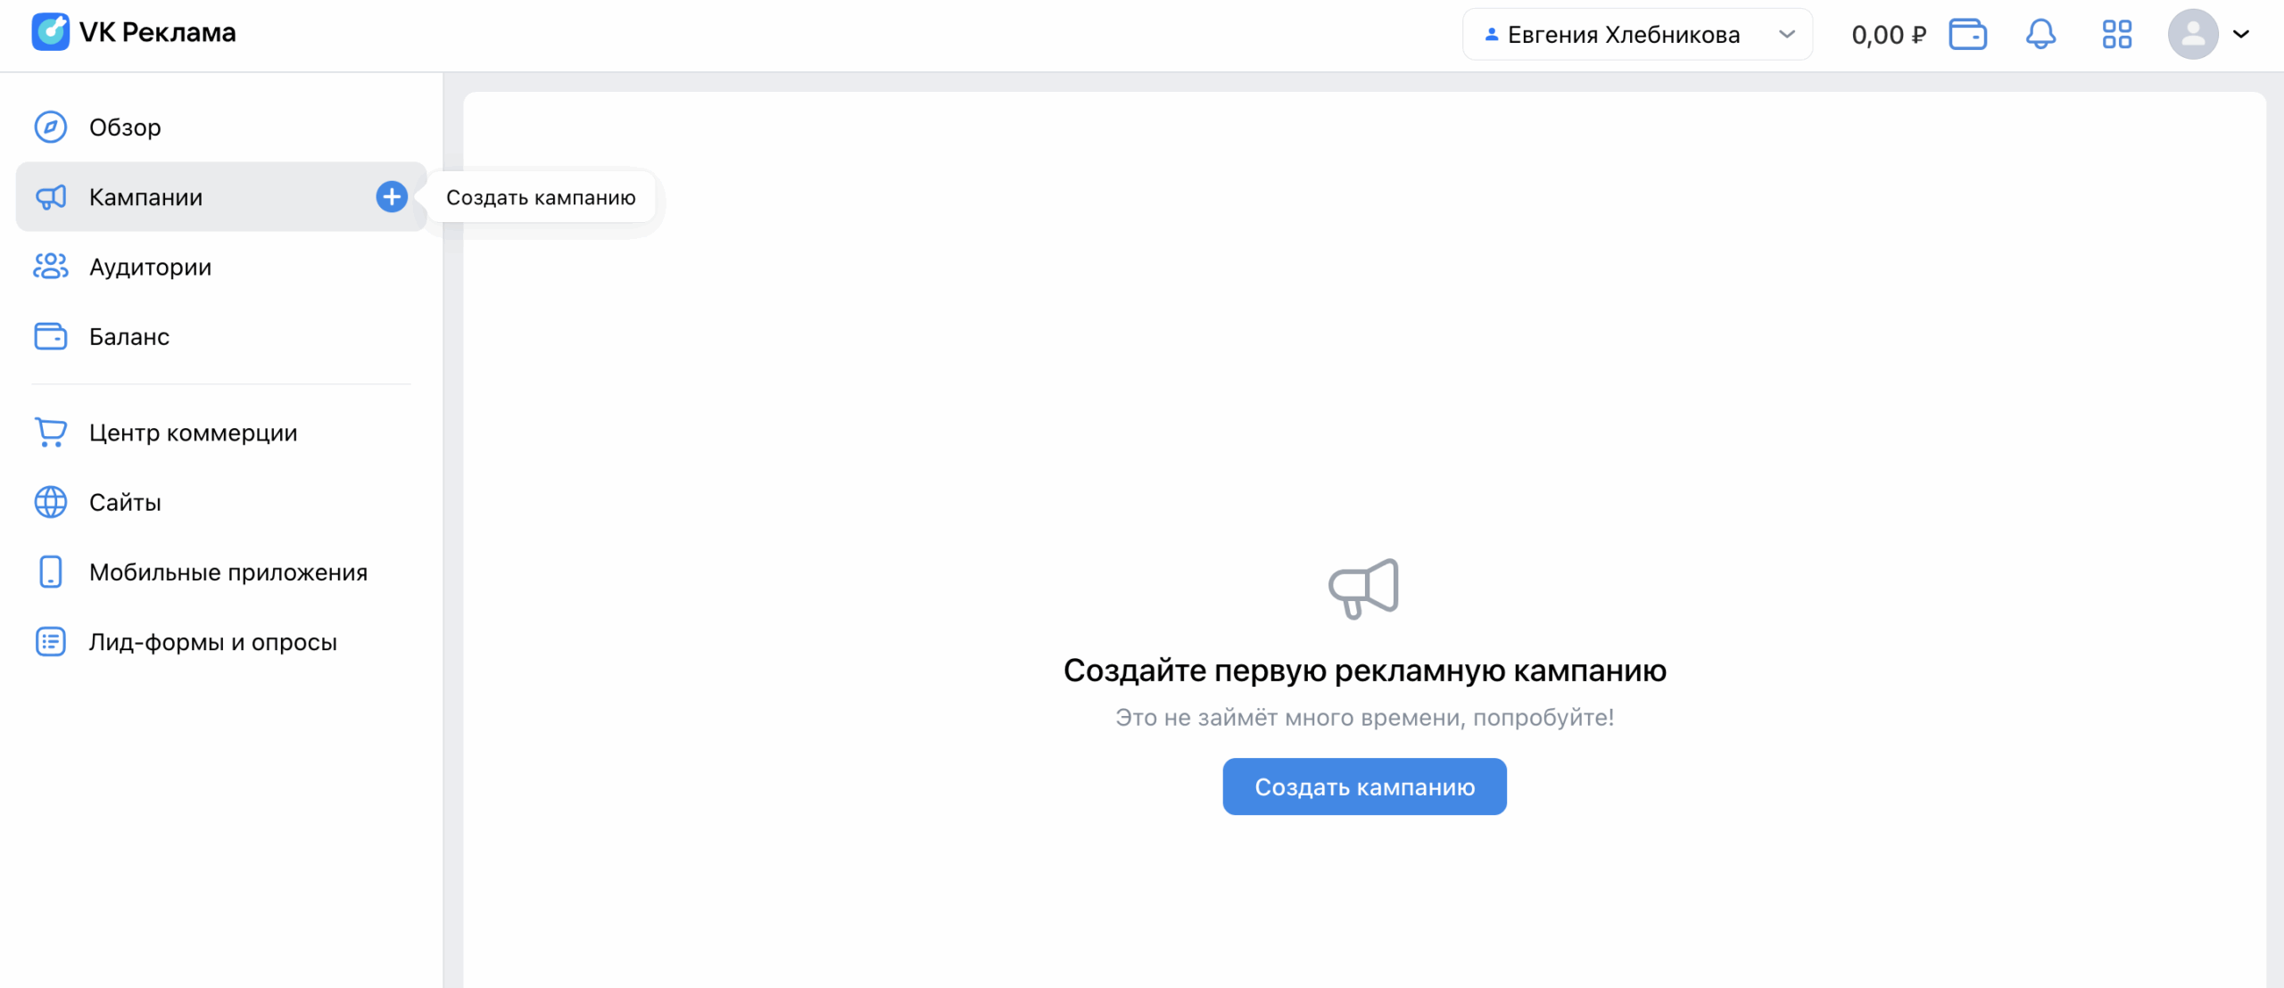The height and width of the screenshot is (988, 2284).
Task: Click the megaphone icon in empty state
Action: click(x=1363, y=589)
